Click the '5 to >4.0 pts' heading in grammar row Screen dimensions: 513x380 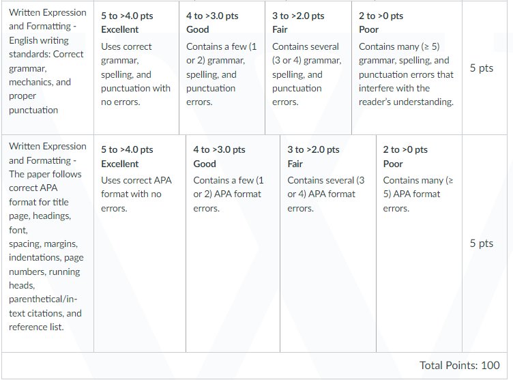[127, 16]
